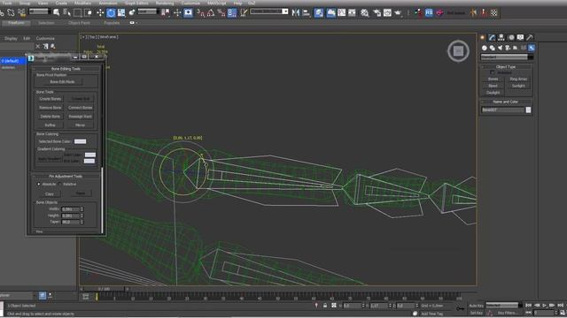Click the Rectangular Selection Region icon
567x318 pixels.
click(x=77, y=13)
